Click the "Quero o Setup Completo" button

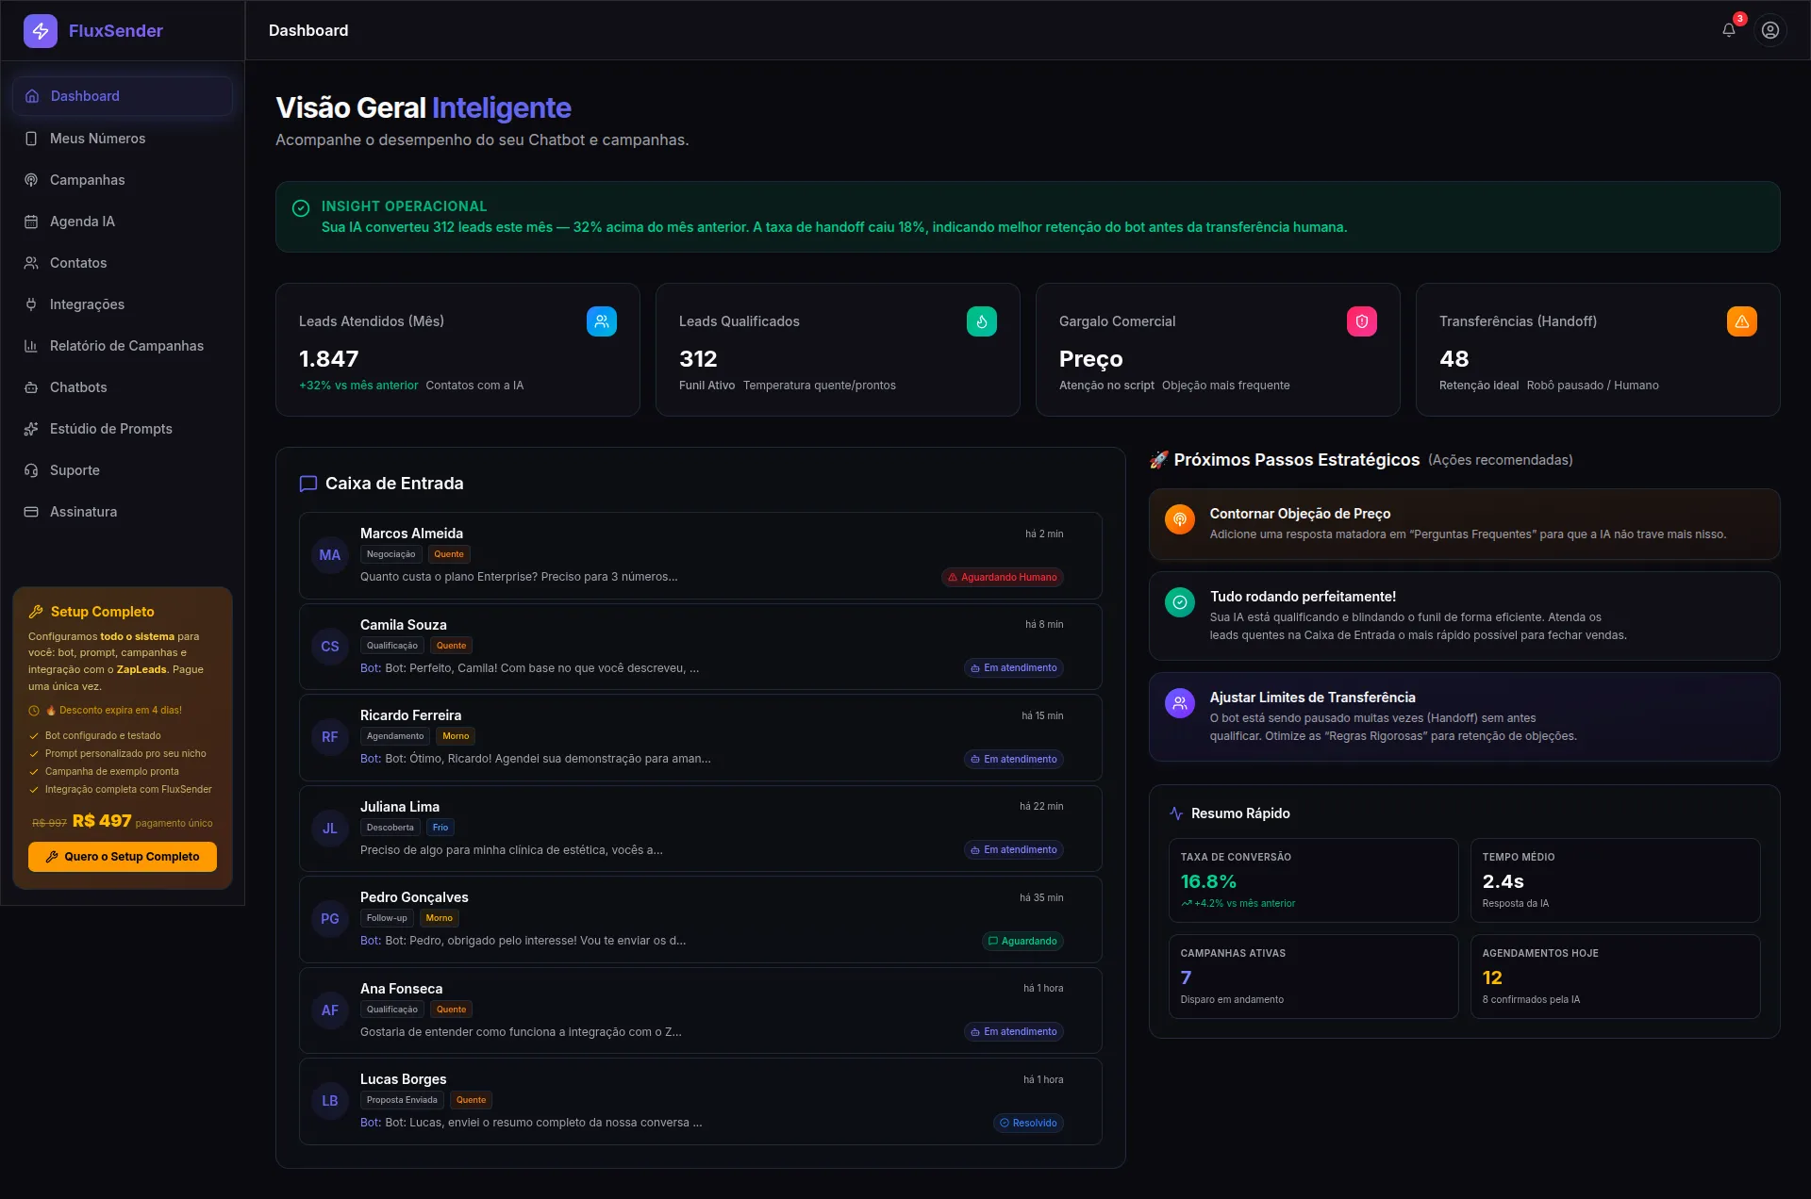pyautogui.click(x=122, y=857)
